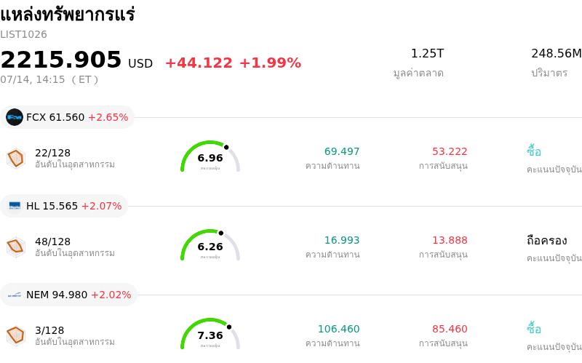
Task: Click HL support value 13.888
Action: coord(450,240)
